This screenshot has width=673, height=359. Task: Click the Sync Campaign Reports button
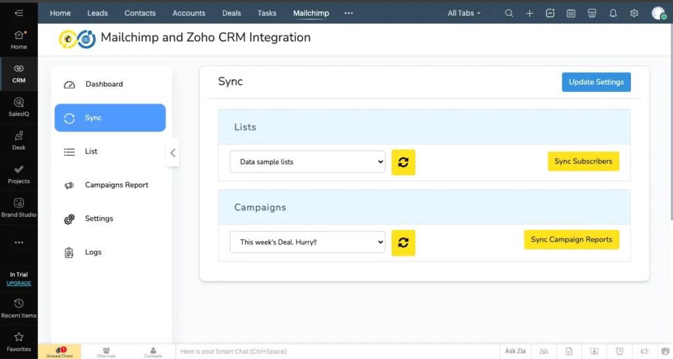(x=571, y=240)
